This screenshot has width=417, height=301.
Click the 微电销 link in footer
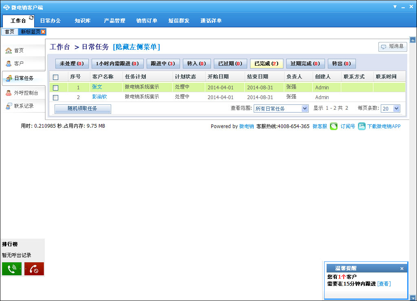[246, 126]
